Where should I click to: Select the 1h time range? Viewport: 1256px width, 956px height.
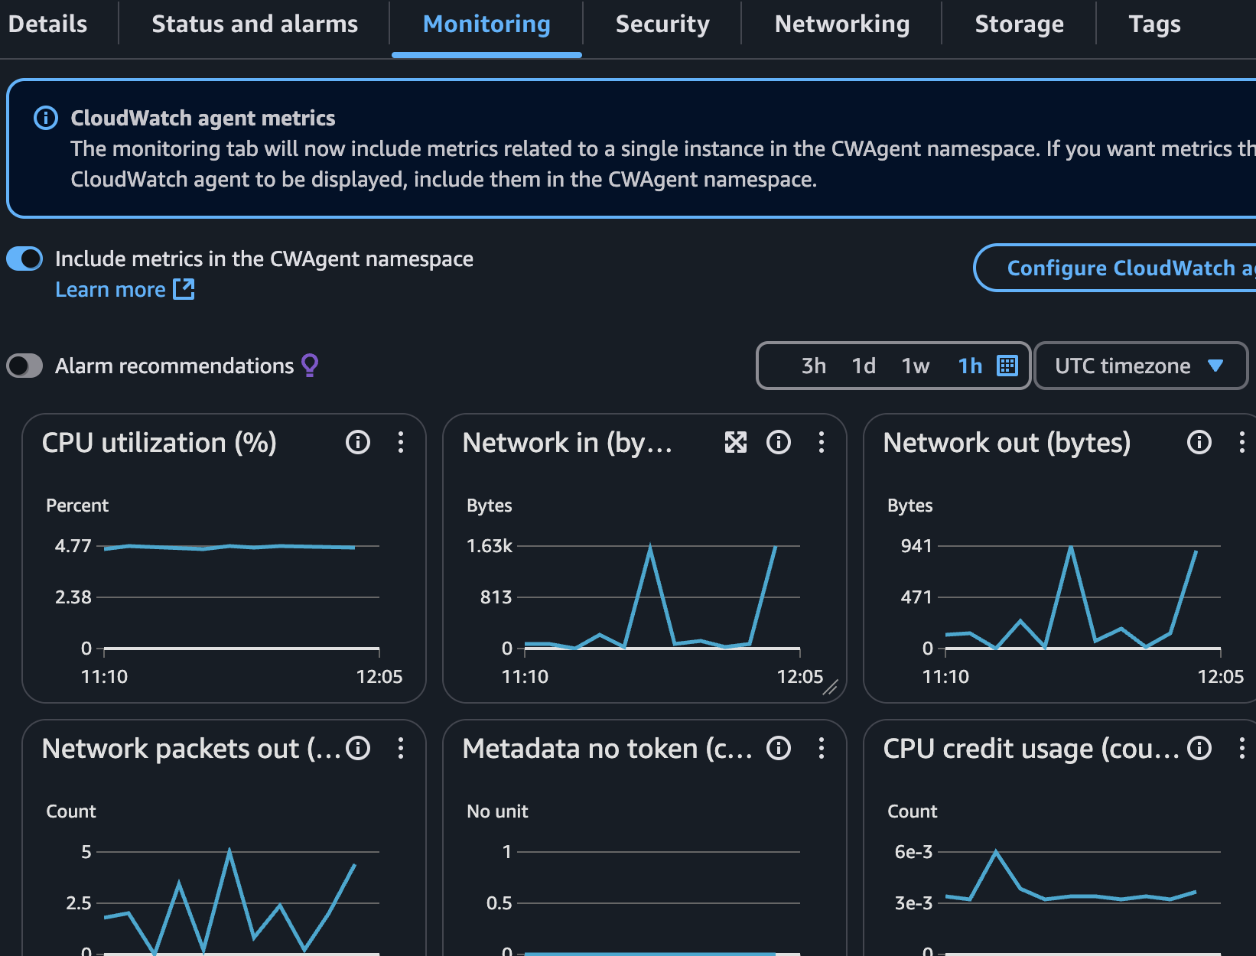coord(970,366)
